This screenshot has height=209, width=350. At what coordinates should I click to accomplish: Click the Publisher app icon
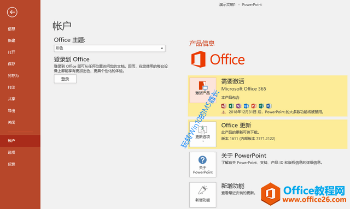[261, 106]
